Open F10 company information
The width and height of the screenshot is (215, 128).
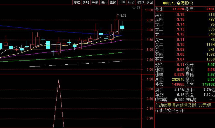pyautogui.click(x=122, y=3)
